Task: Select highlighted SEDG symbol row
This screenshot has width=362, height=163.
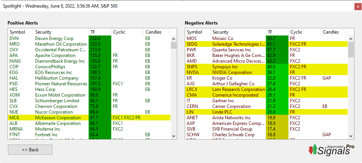Action: coord(267,44)
